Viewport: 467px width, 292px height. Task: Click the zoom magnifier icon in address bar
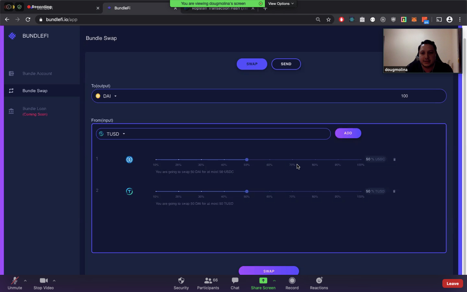[318, 19]
